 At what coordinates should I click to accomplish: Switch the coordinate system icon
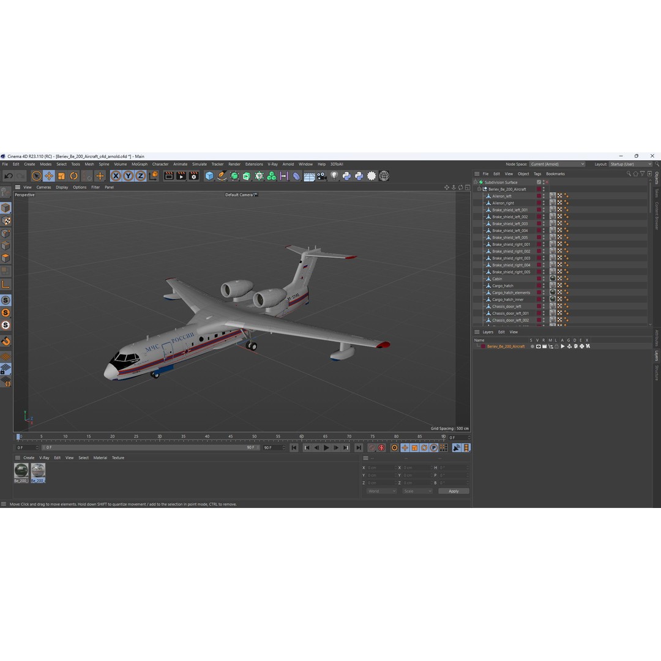[x=154, y=176]
